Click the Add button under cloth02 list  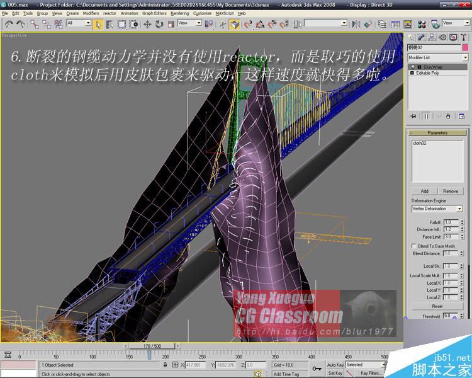pos(424,191)
